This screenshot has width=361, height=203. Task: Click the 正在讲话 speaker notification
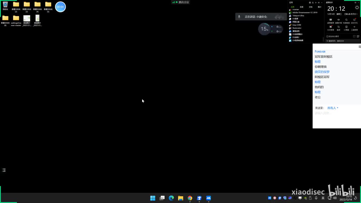[x=261, y=17]
